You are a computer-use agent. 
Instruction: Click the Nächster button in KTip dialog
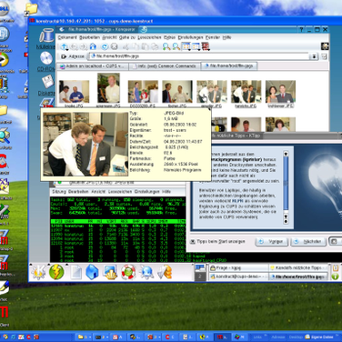308,242
